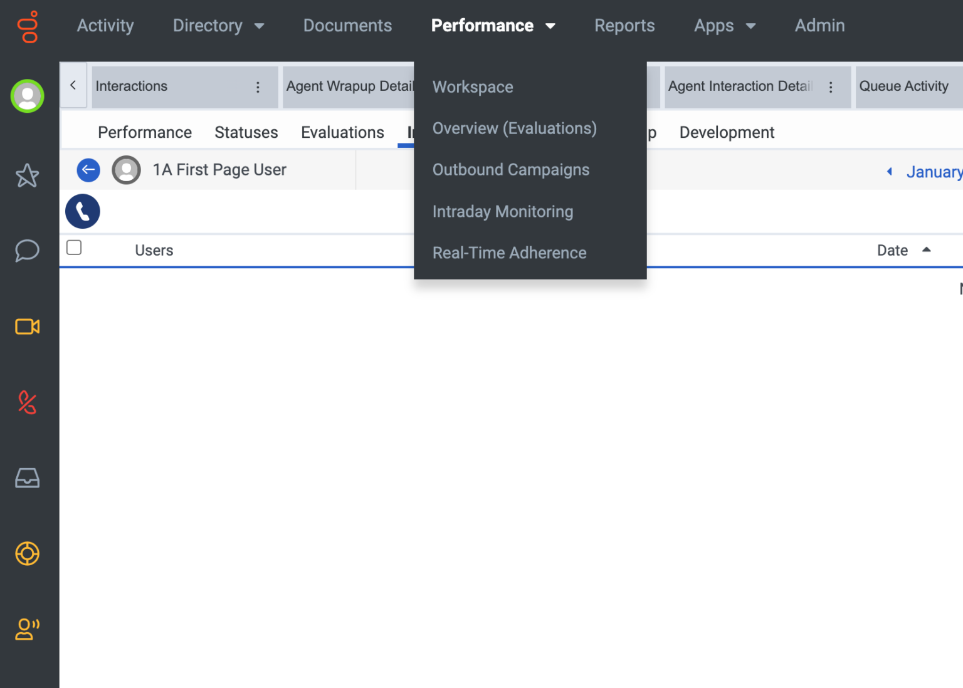
Task: Open the January date link
Action: click(935, 171)
